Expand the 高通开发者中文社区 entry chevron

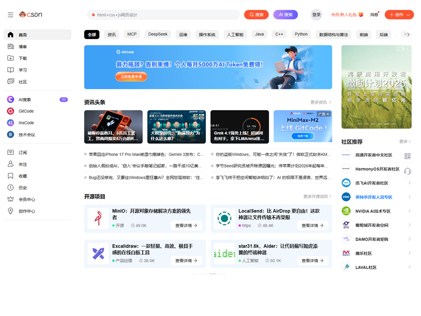click(409, 155)
